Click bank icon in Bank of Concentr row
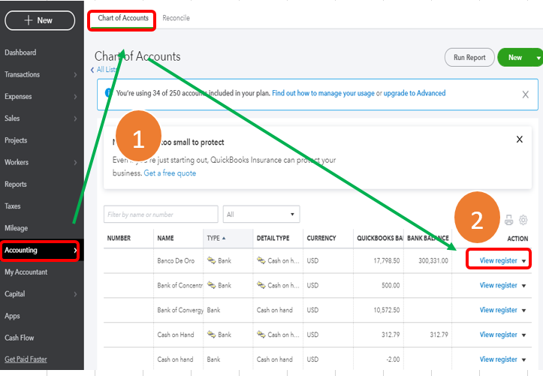The image size is (543, 376). [x=211, y=285]
